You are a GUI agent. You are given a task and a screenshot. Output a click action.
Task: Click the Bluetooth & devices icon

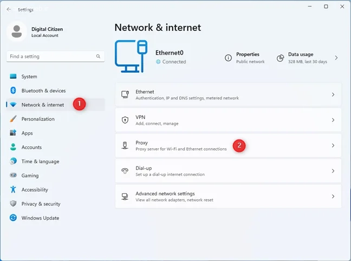tap(13, 91)
